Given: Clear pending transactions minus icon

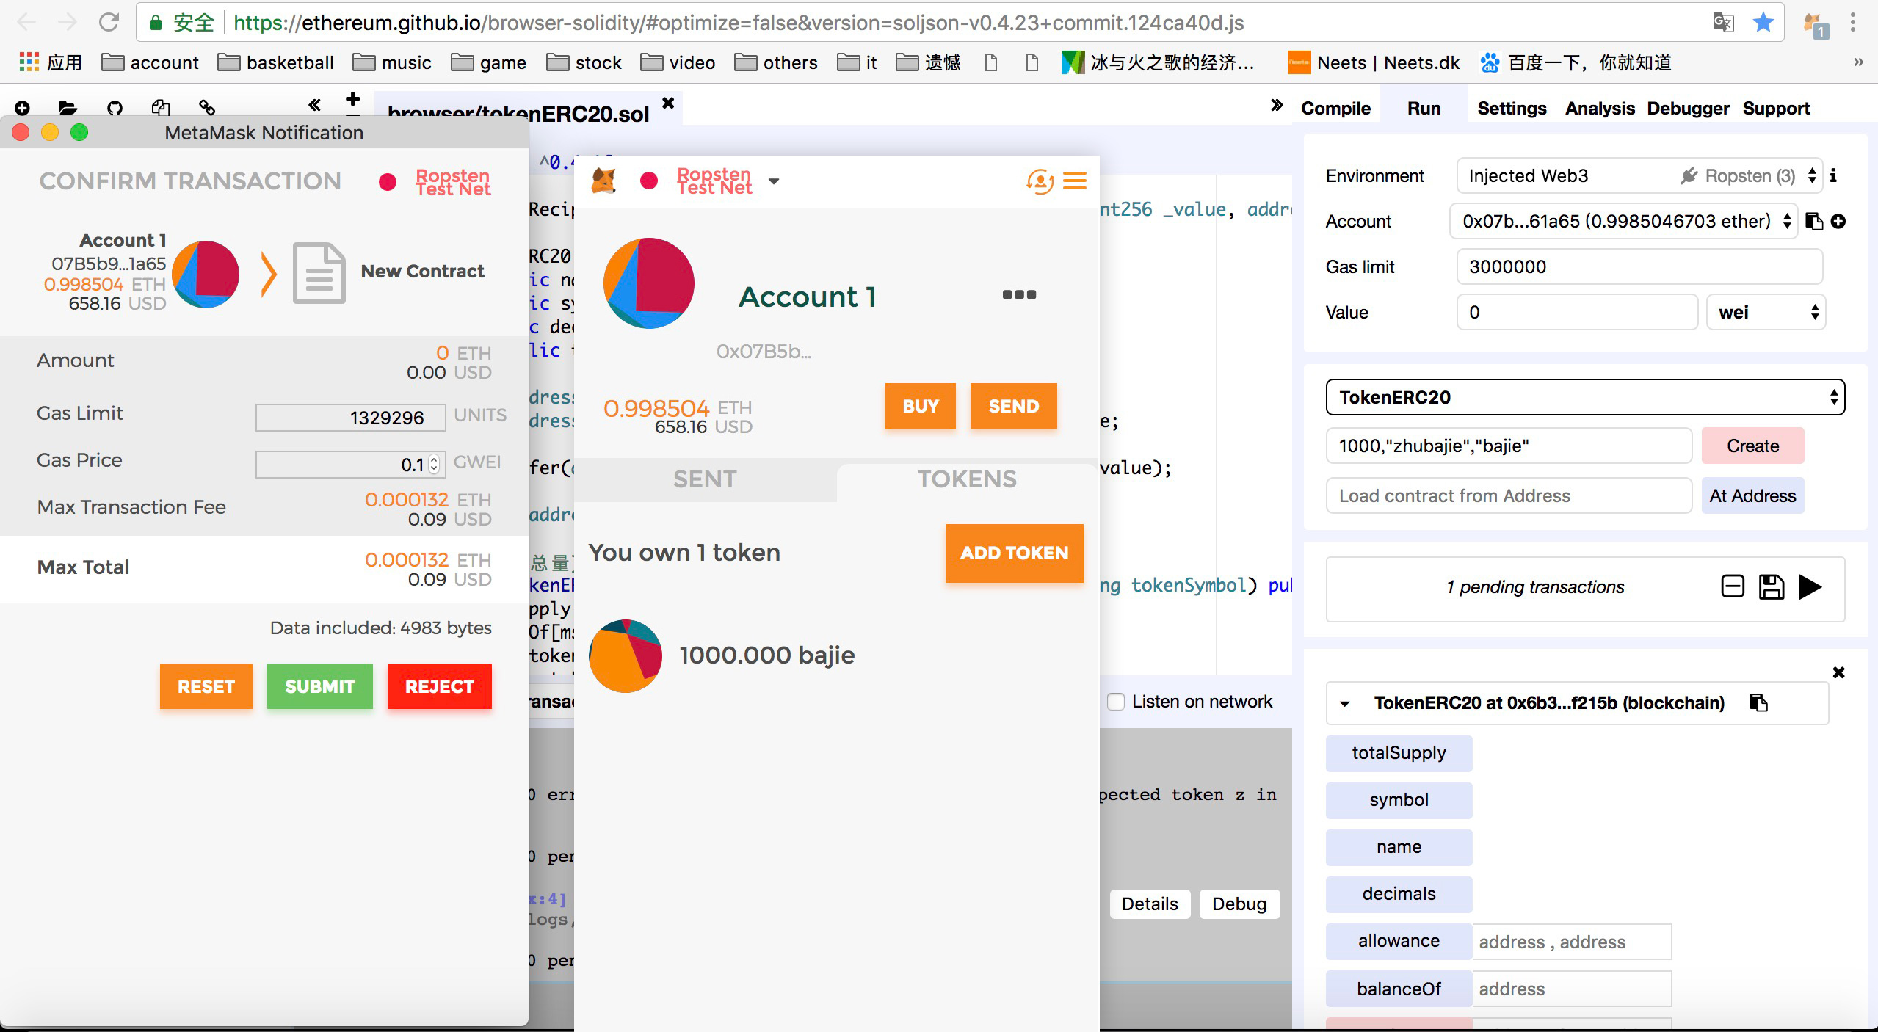Looking at the screenshot, I should (x=1733, y=586).
